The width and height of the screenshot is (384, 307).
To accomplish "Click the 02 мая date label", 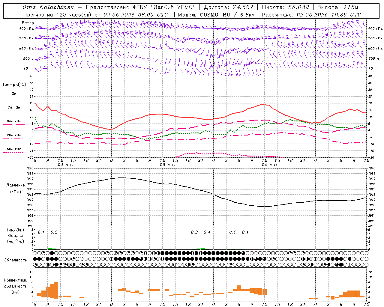I will pyautogui.click(x=65, y=165).
